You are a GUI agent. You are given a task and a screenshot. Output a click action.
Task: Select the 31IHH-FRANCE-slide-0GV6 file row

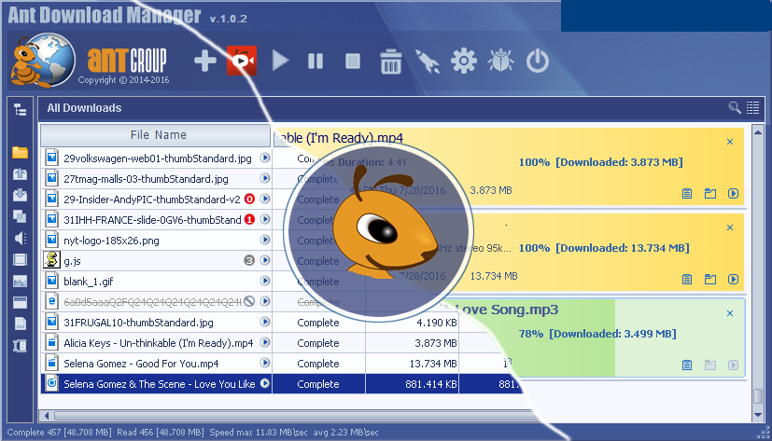pyautogui.click(x=157, y=220)
